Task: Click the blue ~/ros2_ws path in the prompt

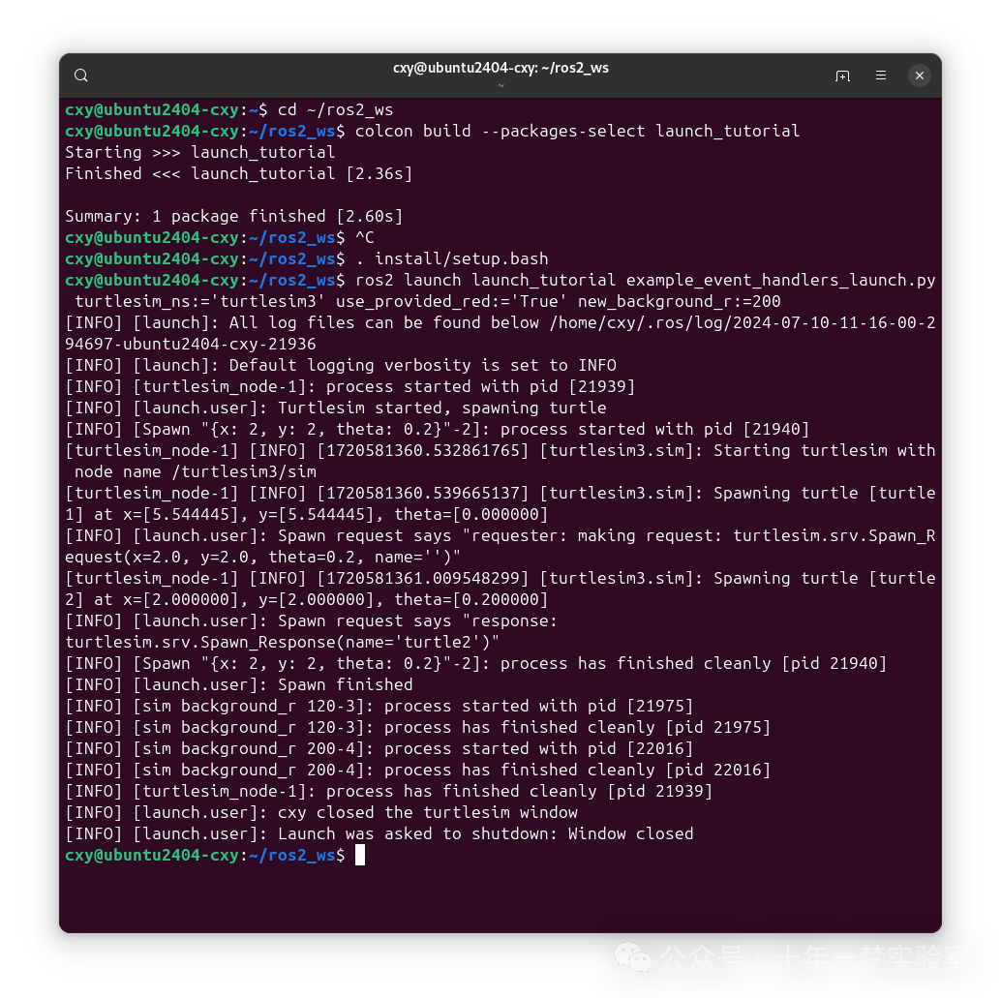Action: pos(292,855)
